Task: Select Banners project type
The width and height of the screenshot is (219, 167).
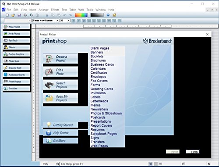Action: coord(97,52)
